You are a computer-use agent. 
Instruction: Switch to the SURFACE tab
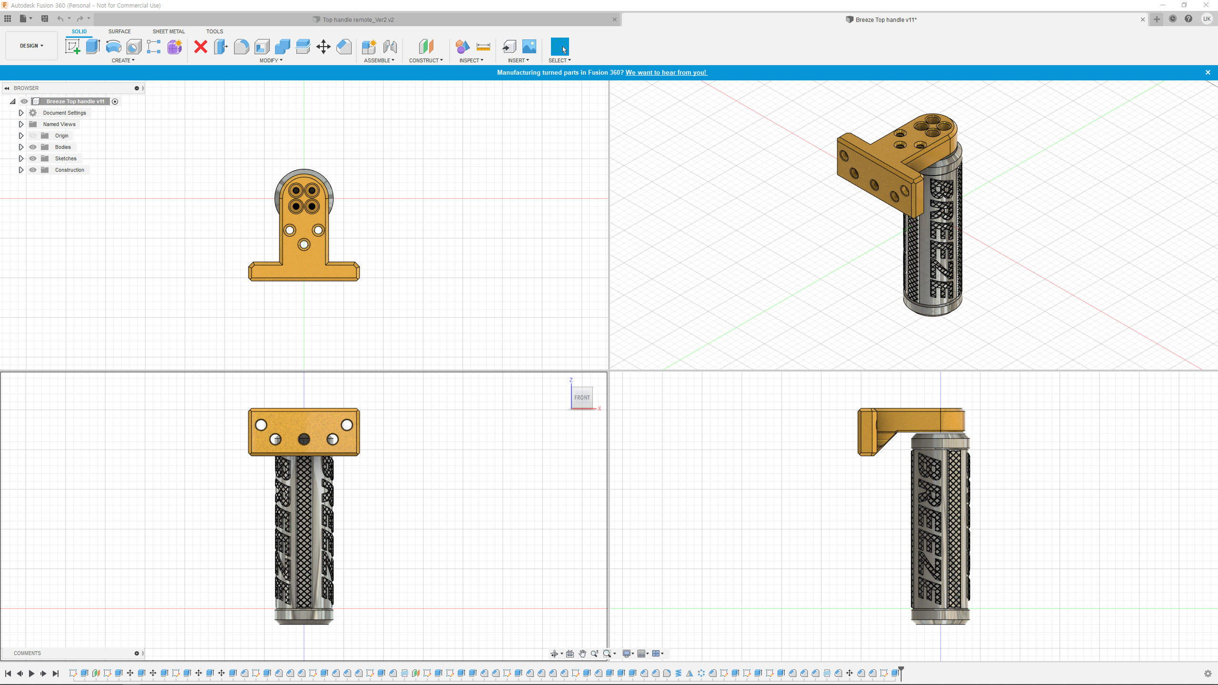pyautogui.click(x=119, y=31)
